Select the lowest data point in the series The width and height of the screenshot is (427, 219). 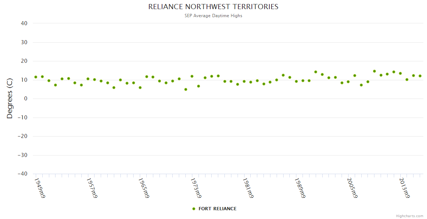(186, 89)
